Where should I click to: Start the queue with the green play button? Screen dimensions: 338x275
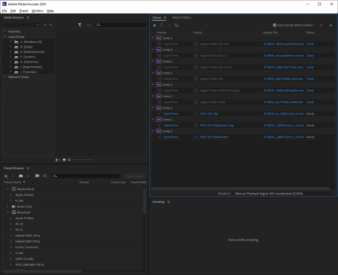coord(331,25)
